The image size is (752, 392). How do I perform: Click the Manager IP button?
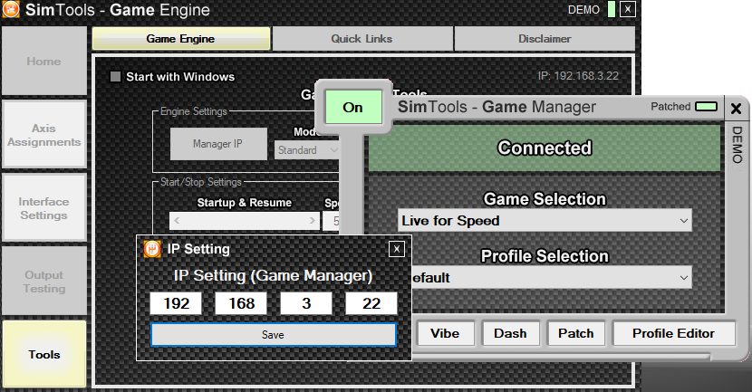218,144
